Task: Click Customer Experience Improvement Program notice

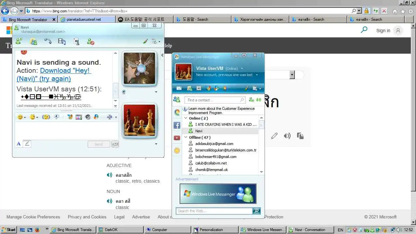Action: coord(221,110)
